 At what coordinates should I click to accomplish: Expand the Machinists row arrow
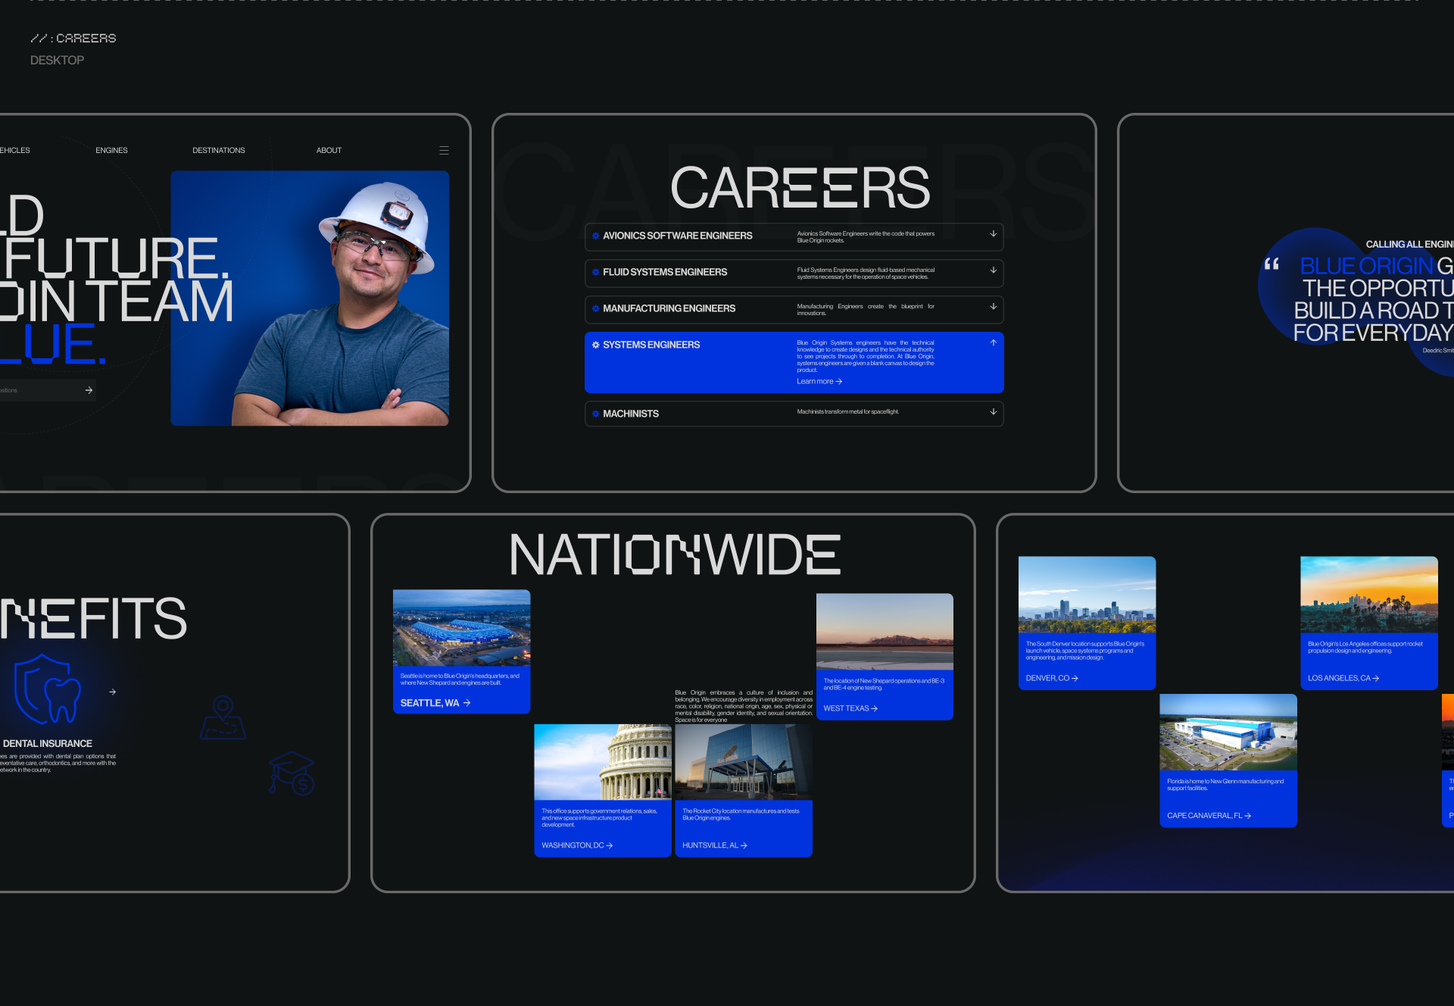point(993,412)
